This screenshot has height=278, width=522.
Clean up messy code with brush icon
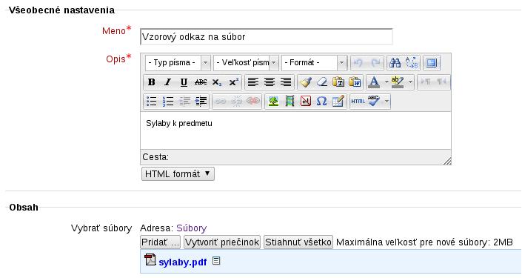point(305,82)
